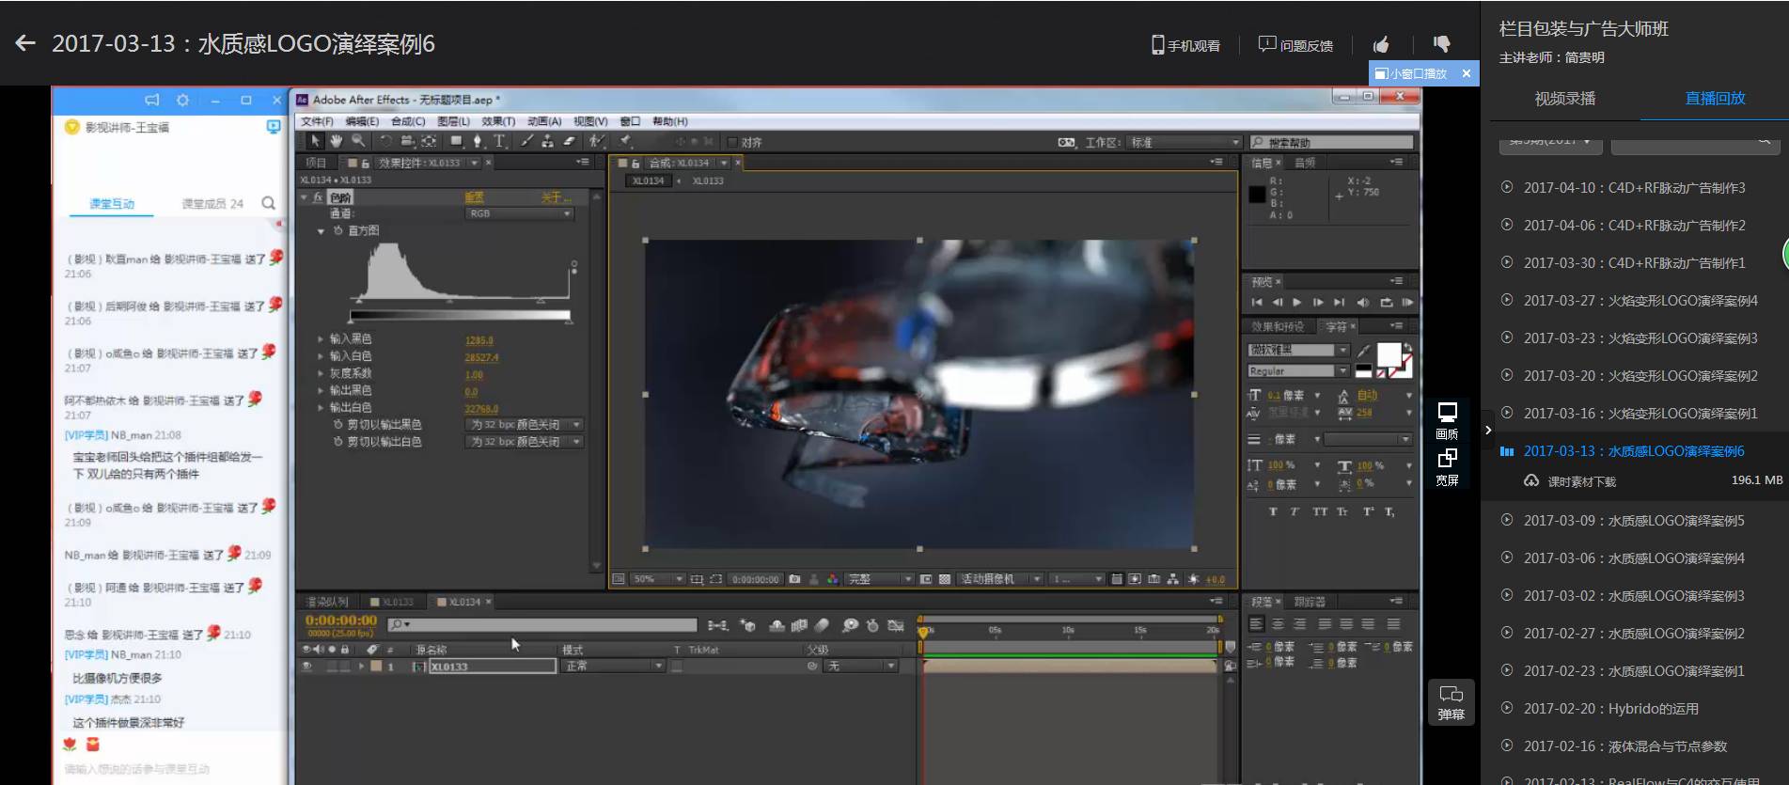Select the Pen tool
This screenshot has height=785, width=1789.
478,141
